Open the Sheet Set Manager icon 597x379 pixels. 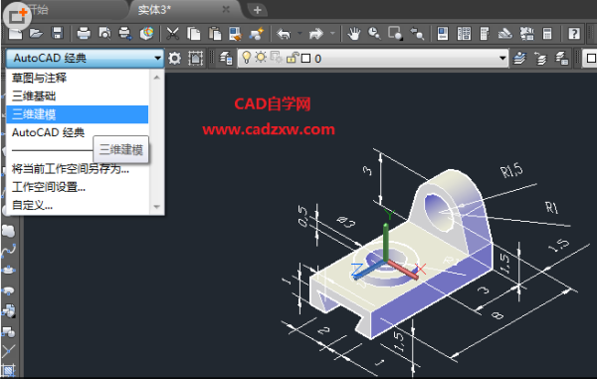point(505,34)
